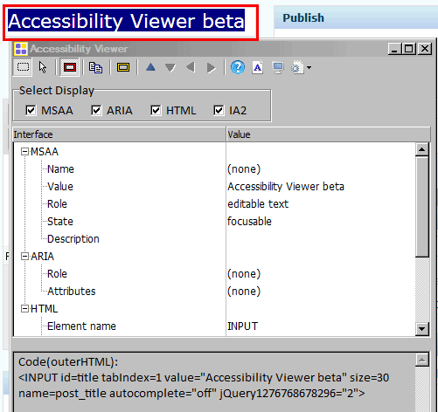Click 'Accessibility Viewer beta' value in tree
The height and width of the screenshot is (412, 438).
[x=286, y=187]
